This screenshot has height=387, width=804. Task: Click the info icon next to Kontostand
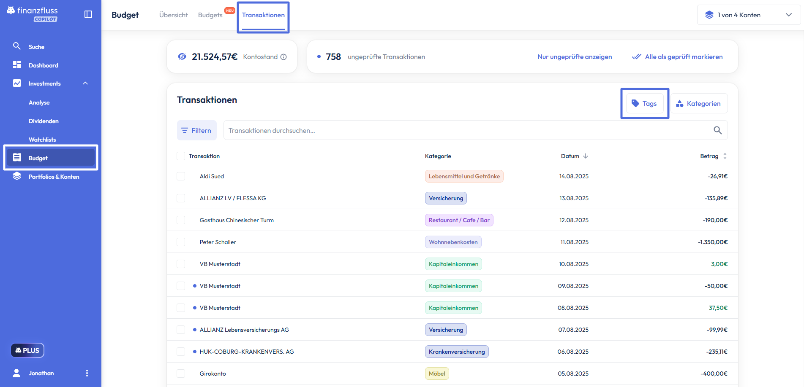click(x=283, y=57)
